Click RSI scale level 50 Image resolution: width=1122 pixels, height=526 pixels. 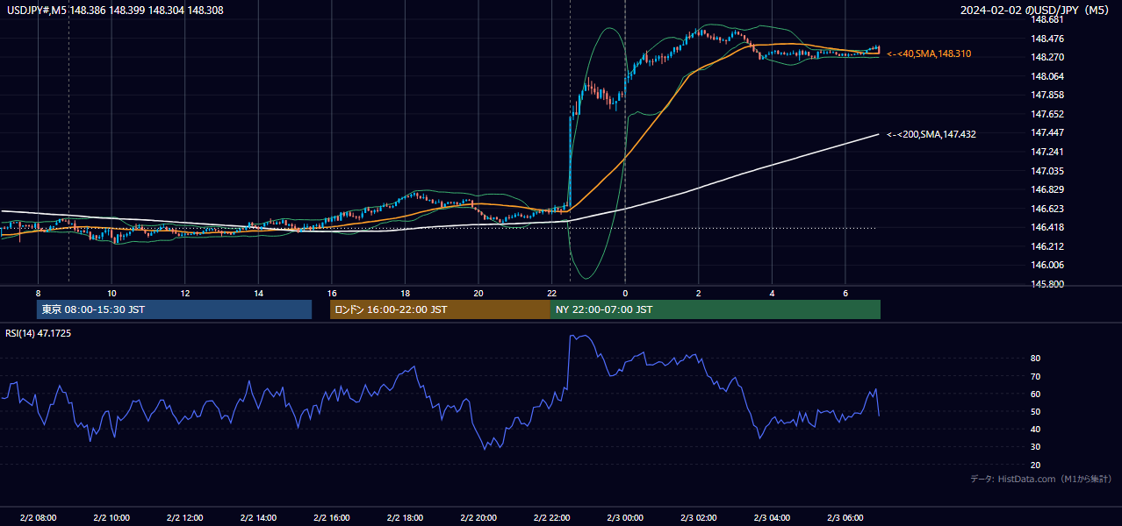1036,411
